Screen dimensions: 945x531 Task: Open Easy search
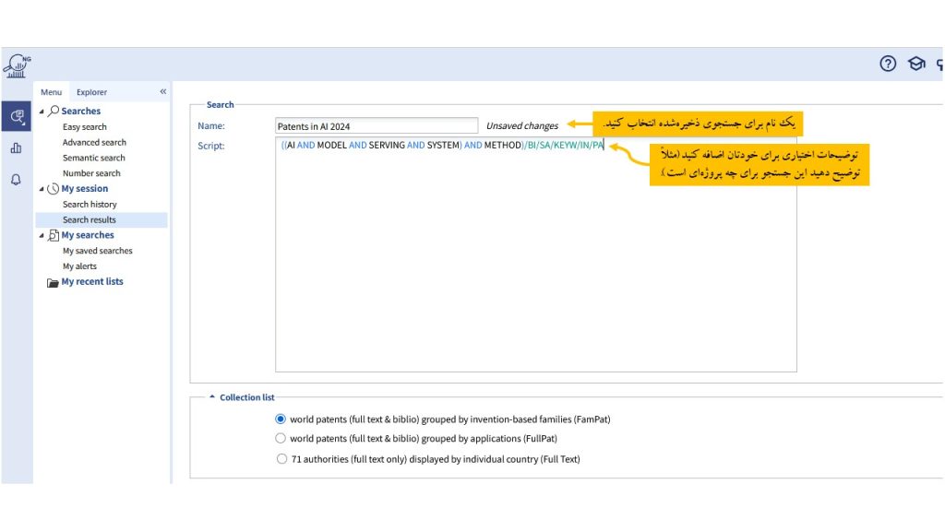pyautogui.click(x=84, y=127)
